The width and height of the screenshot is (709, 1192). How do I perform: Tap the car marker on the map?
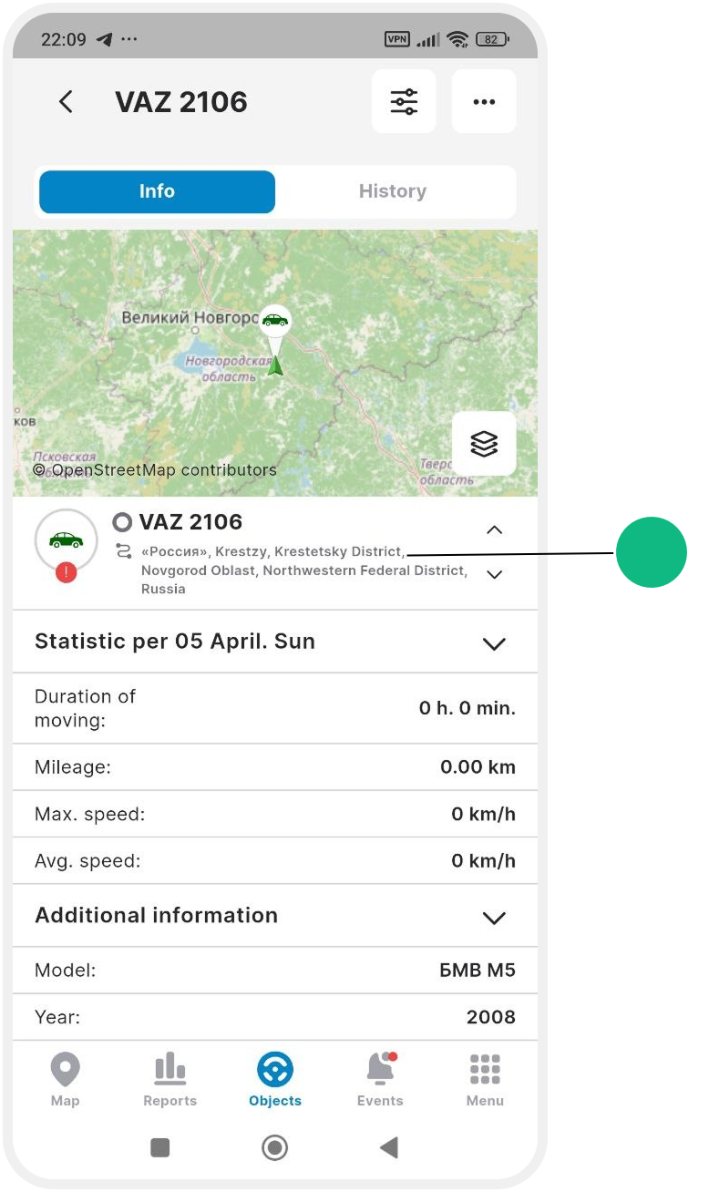point(274,321)
